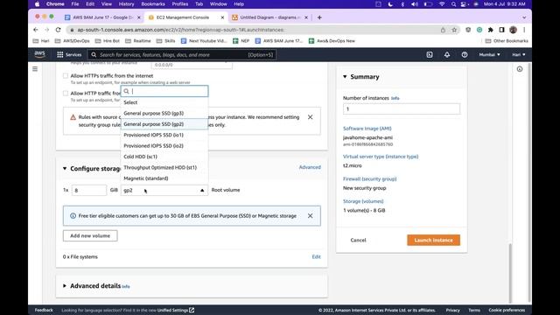Screen dimensions: 560x315
Task: Go back in Chrome
Action: tap(35, 30)
